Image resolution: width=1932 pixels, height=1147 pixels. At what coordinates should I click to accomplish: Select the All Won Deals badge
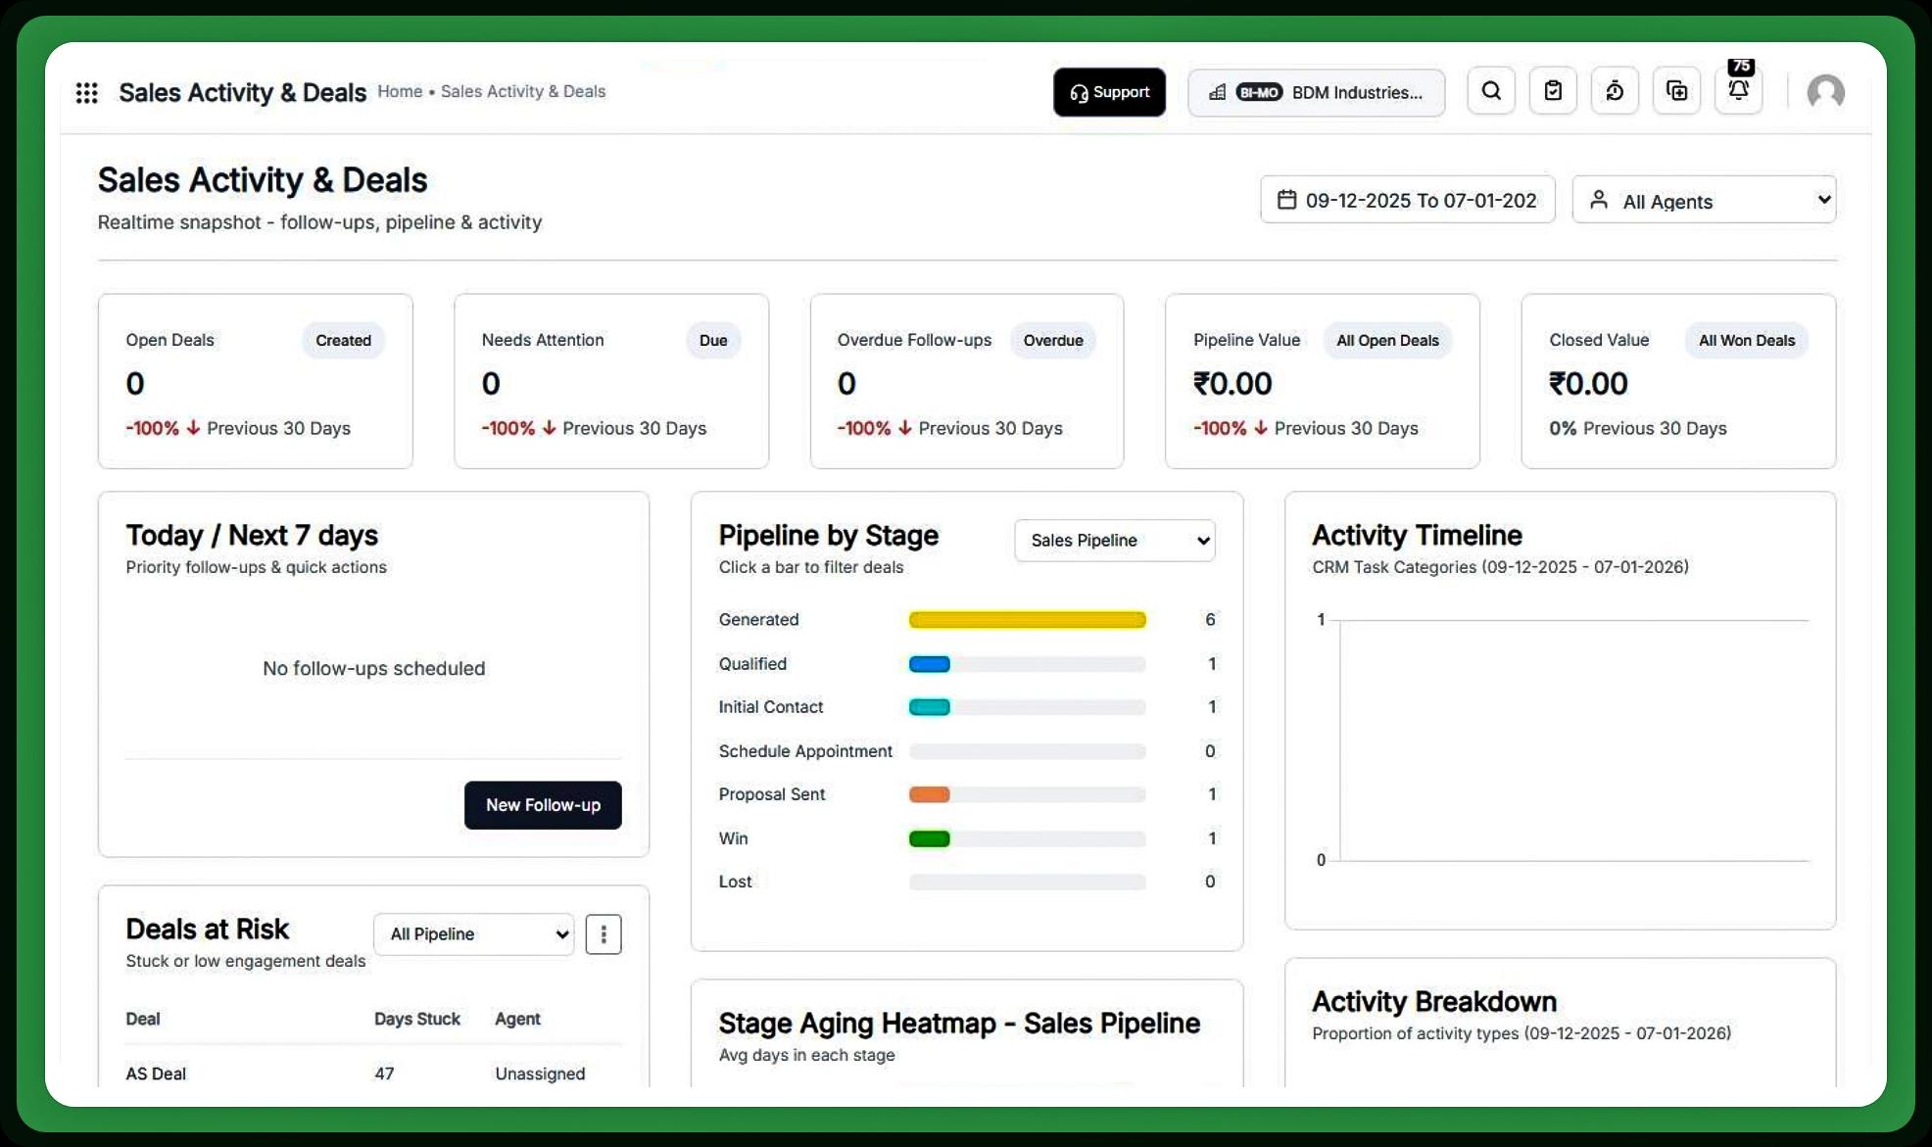1747,340
